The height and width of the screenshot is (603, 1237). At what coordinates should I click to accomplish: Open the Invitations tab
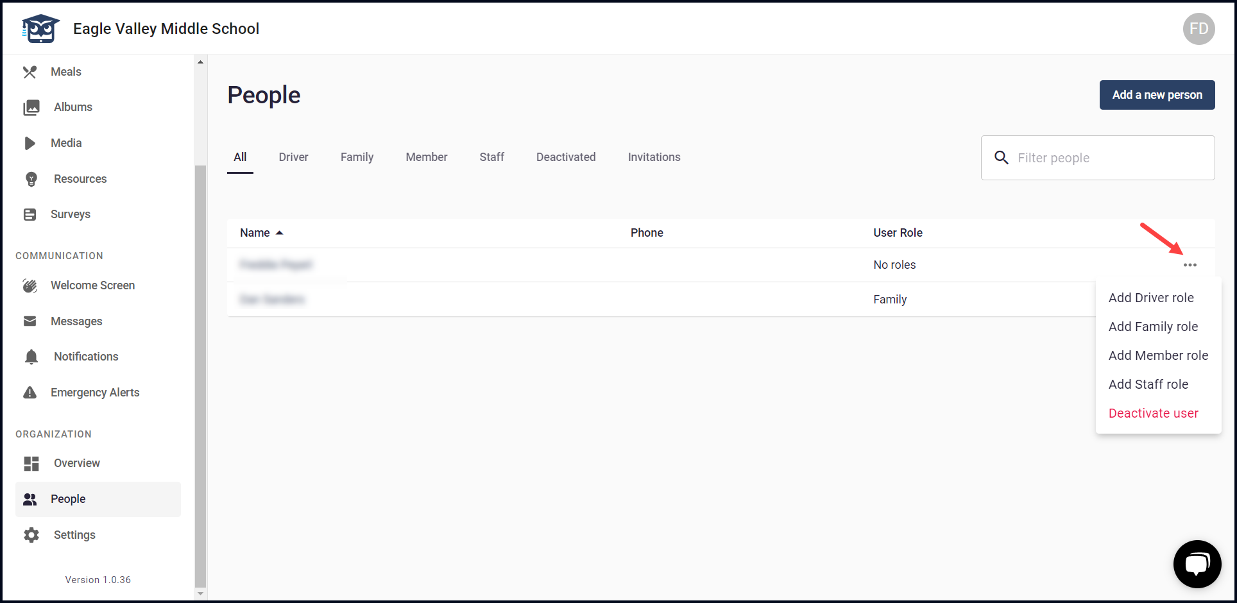tap(654, 157)
